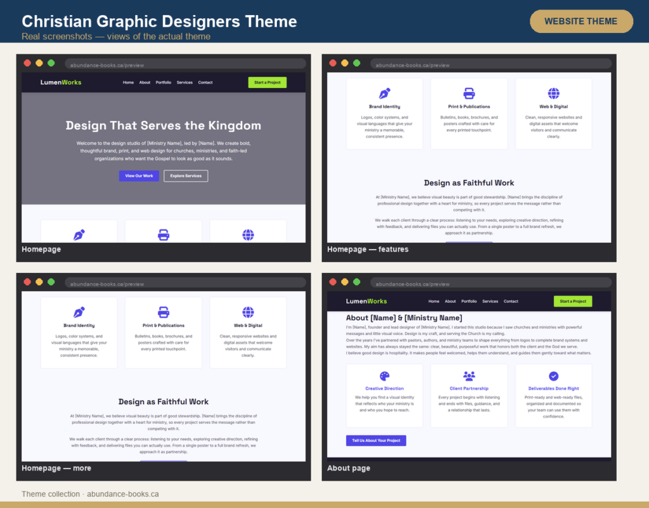Click About [Name] & [Ministry Name] heading

click(404, 318)
